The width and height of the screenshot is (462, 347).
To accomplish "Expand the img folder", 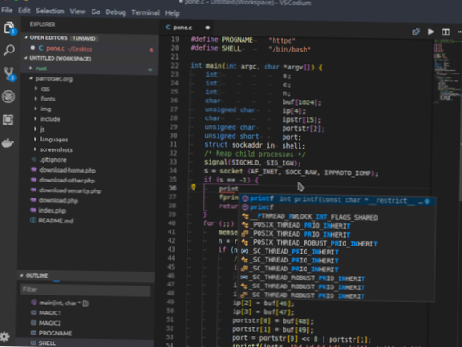I will 36,109.
